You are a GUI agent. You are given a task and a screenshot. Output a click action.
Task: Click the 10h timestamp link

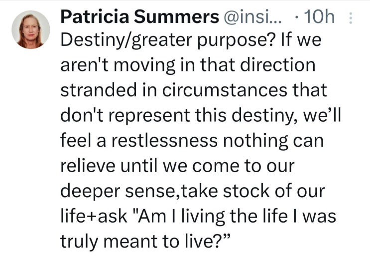pos(319,17)
